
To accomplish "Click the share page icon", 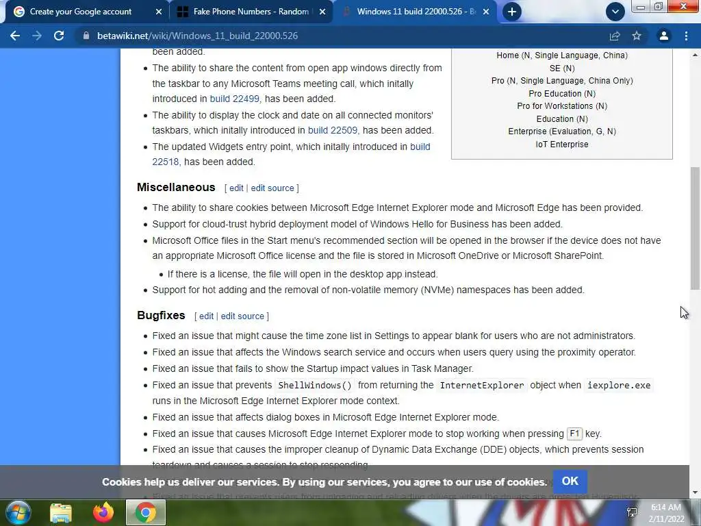I will pos(615,36).
